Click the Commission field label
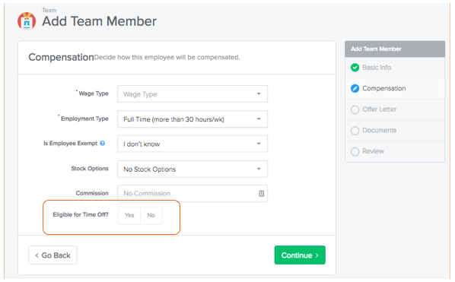455x282 pixels. tap(92, 193)
